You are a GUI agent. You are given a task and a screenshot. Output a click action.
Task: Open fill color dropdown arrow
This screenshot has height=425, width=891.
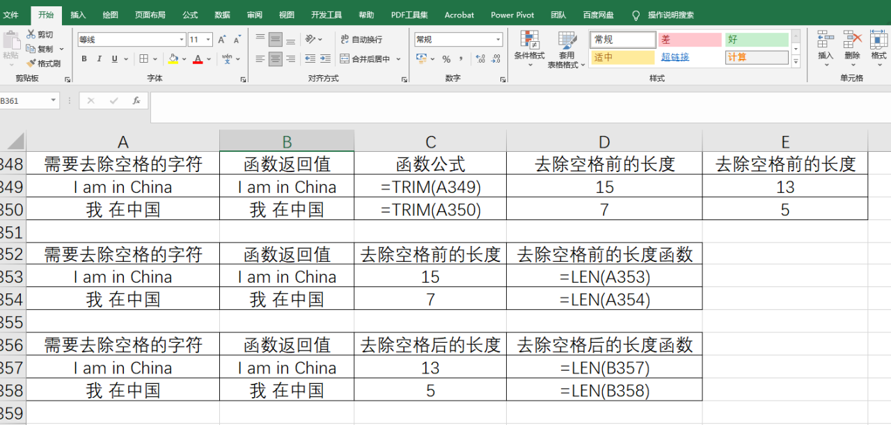tap(184, 59)
